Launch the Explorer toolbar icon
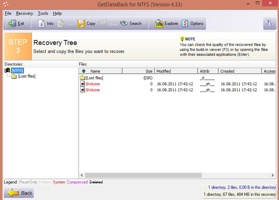 [x=159, y=24]
